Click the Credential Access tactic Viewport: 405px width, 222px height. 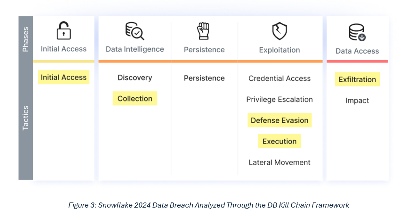pos(279,78)
